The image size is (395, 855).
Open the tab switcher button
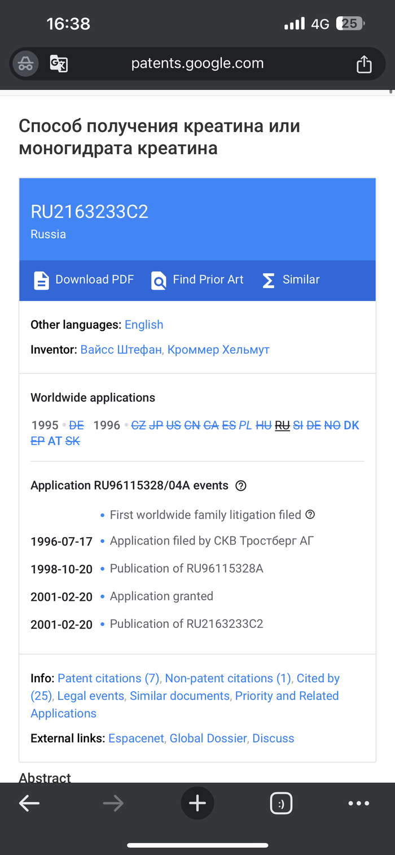(281, 803)
